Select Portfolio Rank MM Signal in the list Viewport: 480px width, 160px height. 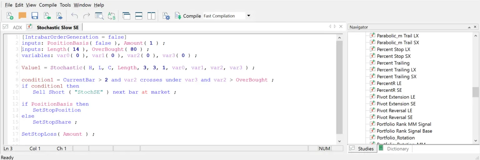coord(404,124)
